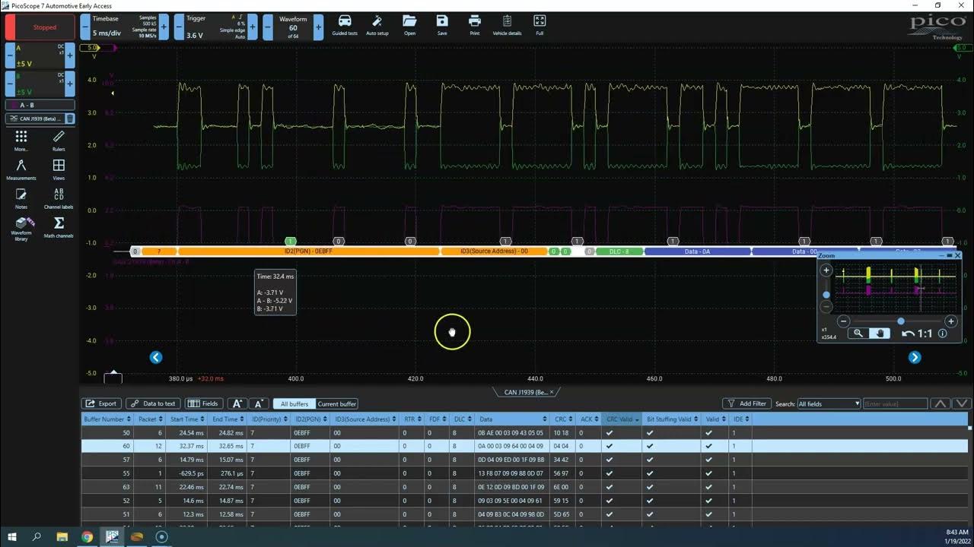974x547 pixels.
Task: Open the Views layout tool
Action: (x=59, y=169)
